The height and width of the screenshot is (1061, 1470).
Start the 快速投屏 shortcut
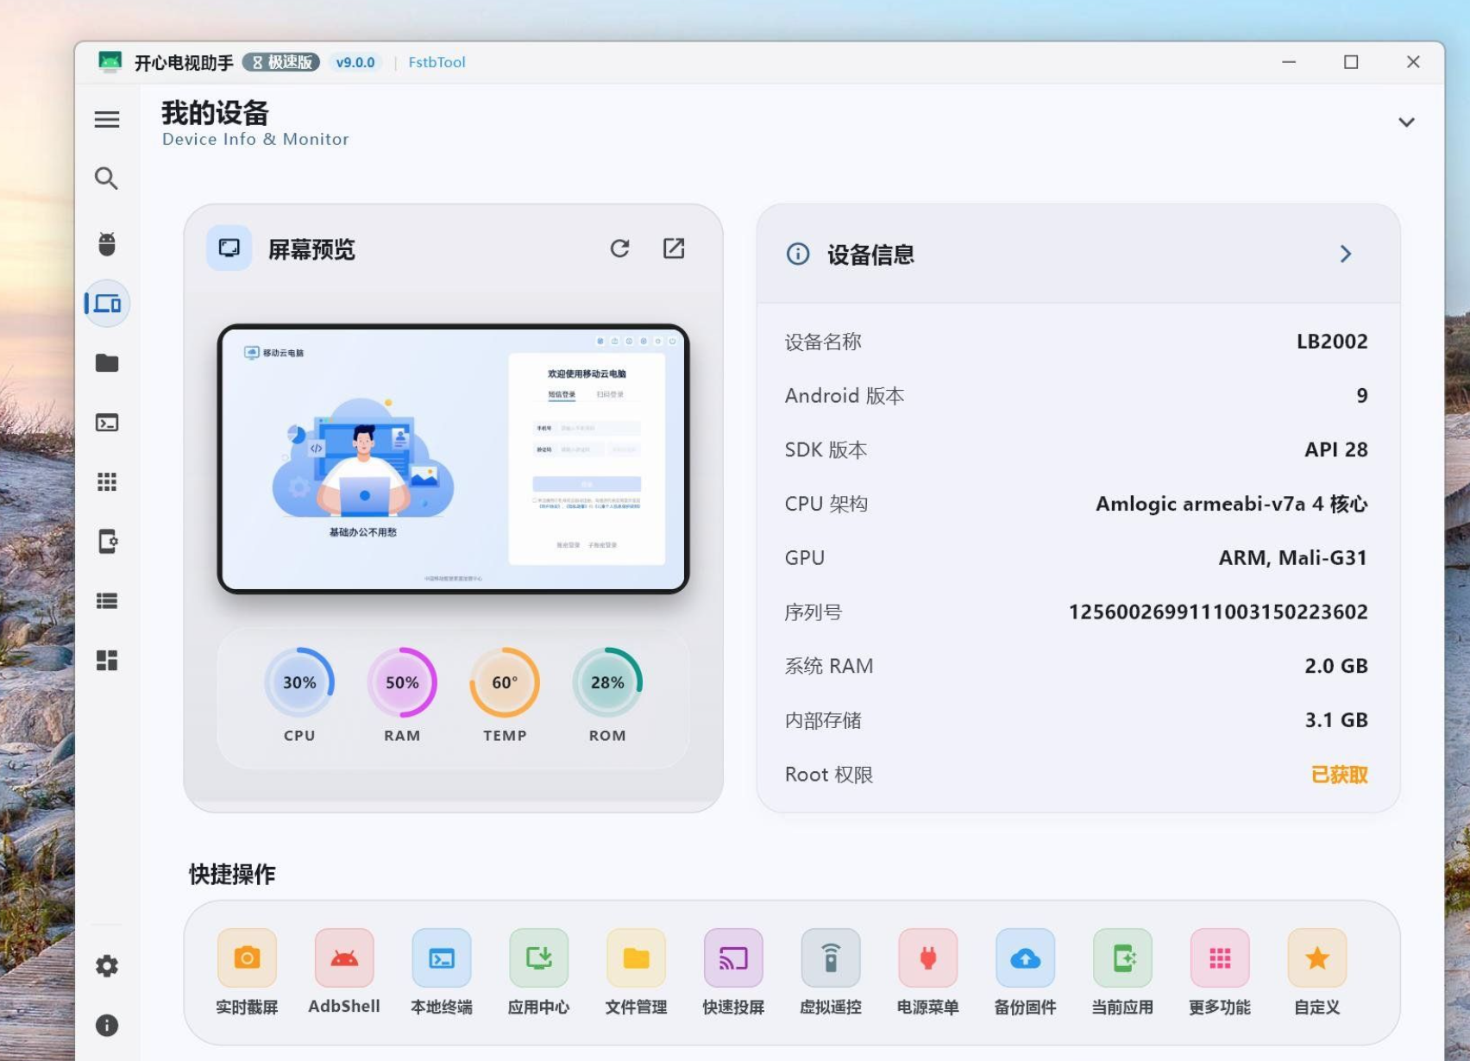733,973
